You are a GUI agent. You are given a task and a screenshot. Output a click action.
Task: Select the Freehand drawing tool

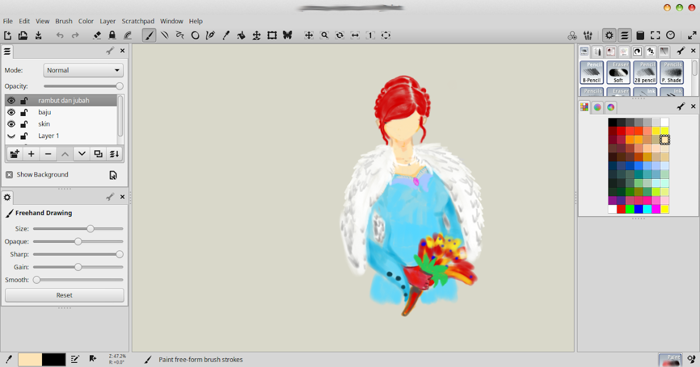tap(149, 35)
